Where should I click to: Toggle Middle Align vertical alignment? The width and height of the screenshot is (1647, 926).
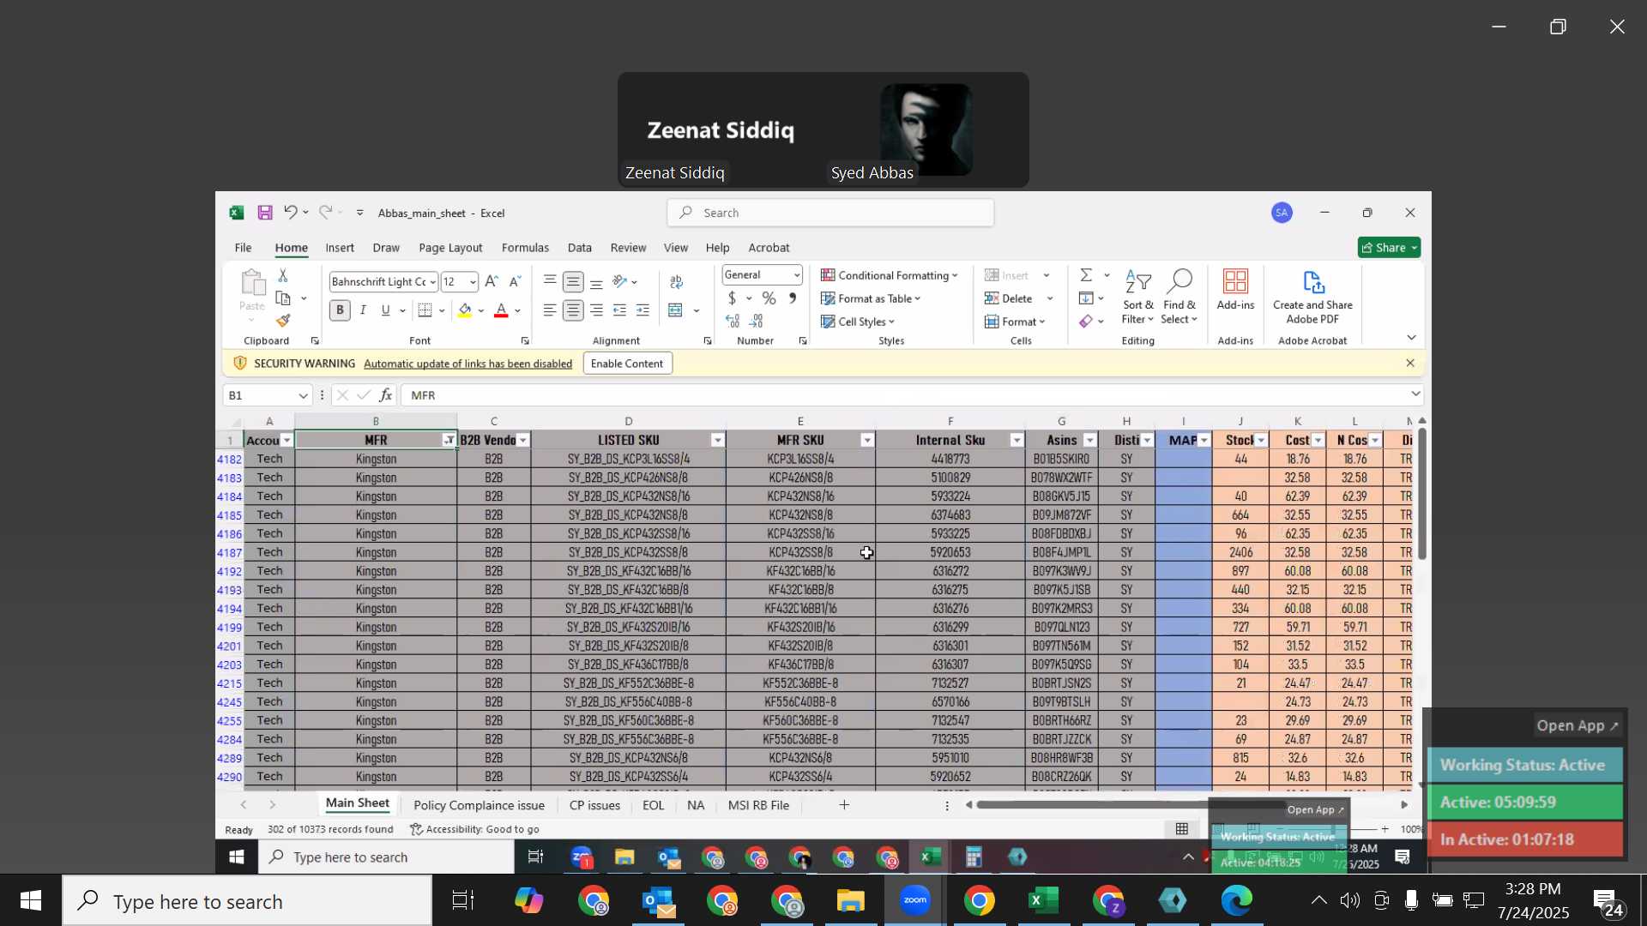[573, 281]
